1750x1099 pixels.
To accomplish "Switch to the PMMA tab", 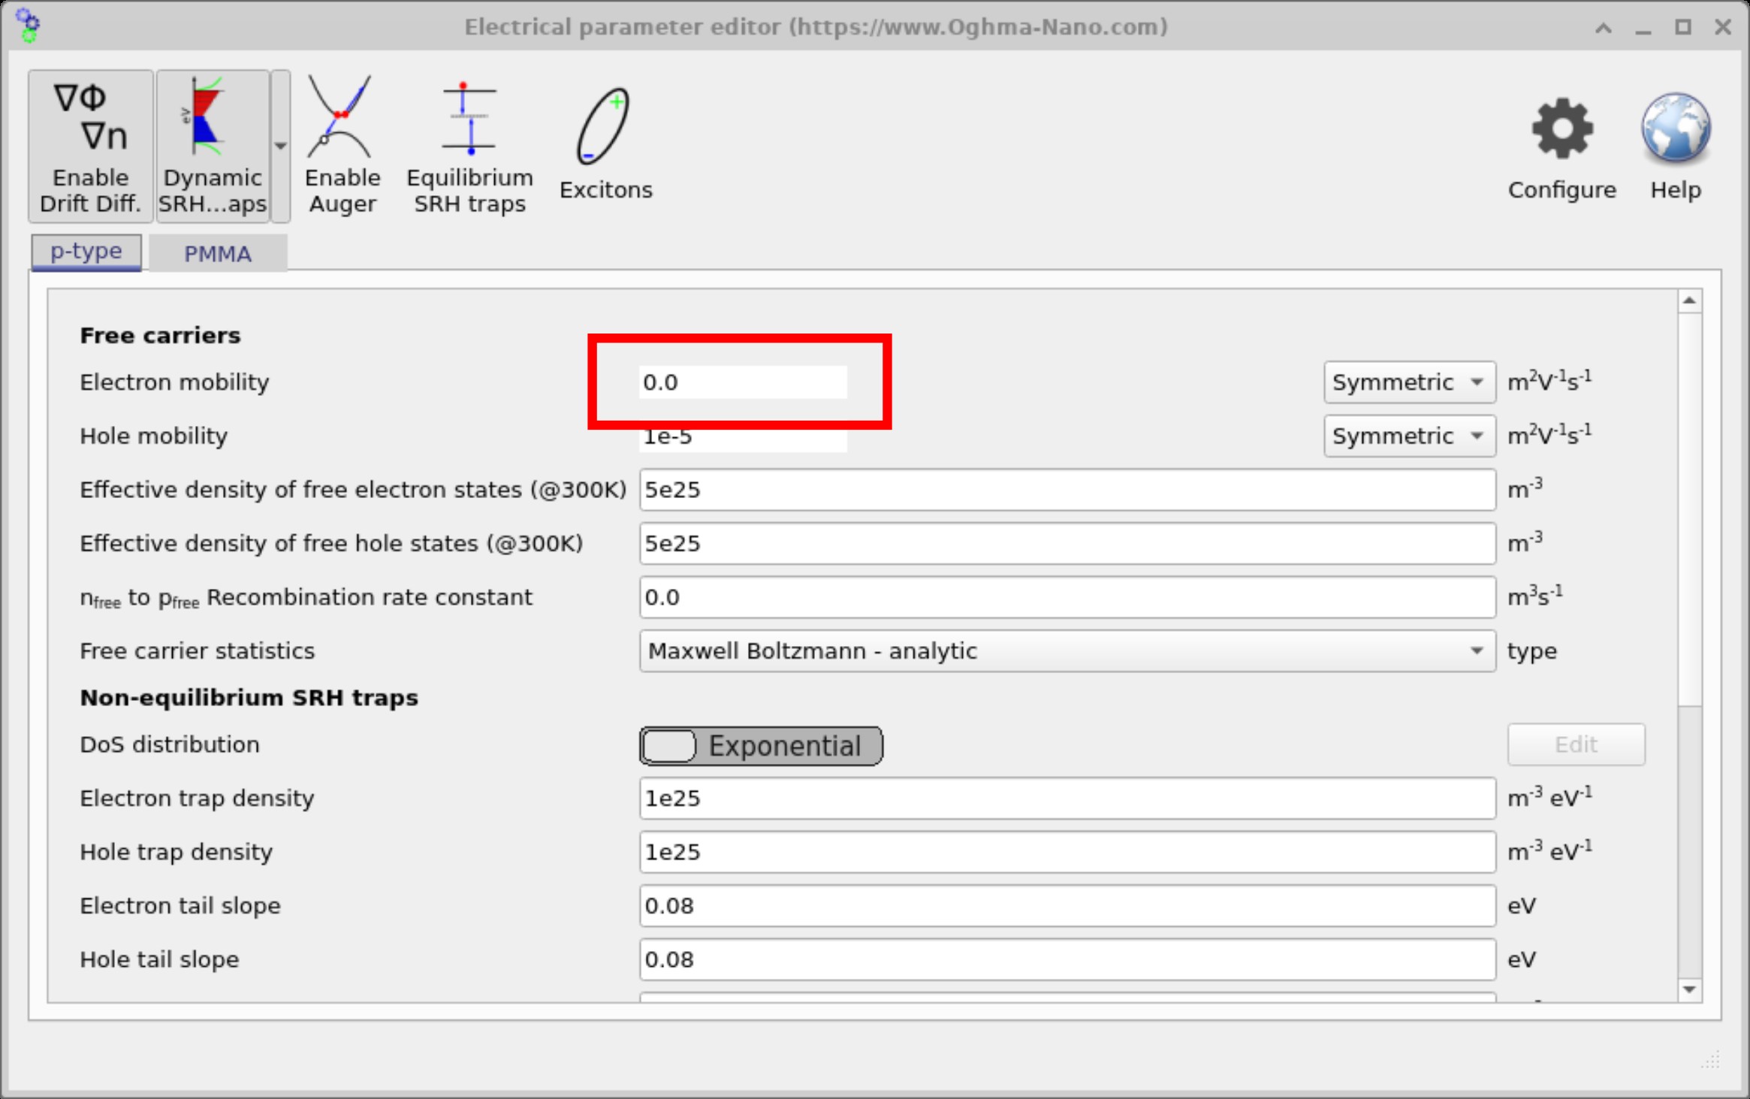I will coord(217,253).
